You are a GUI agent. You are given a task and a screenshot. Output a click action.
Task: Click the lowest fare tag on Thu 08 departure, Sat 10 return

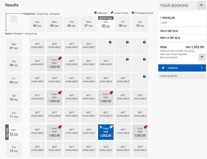(x=111, y=93)
